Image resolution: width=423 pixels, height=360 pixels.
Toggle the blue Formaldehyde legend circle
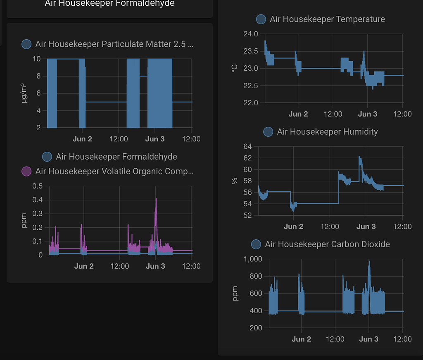[x=47, y=157]
